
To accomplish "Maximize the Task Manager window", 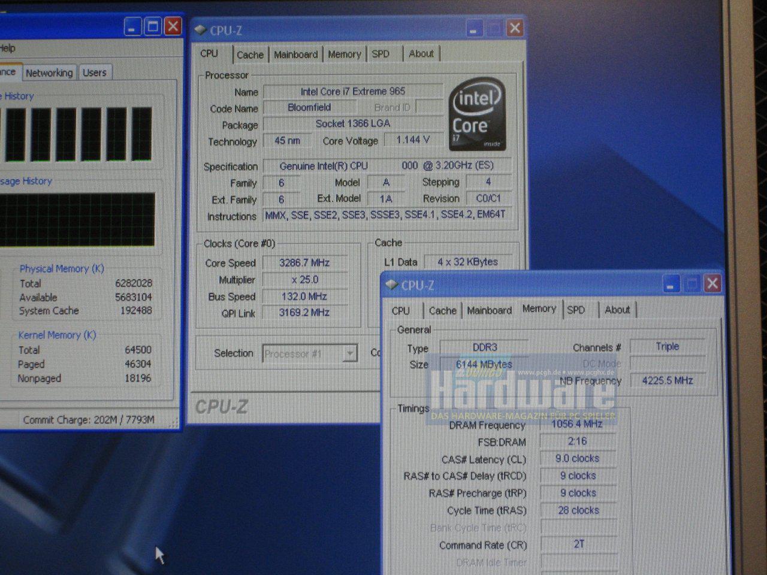I will pos(153,26).
